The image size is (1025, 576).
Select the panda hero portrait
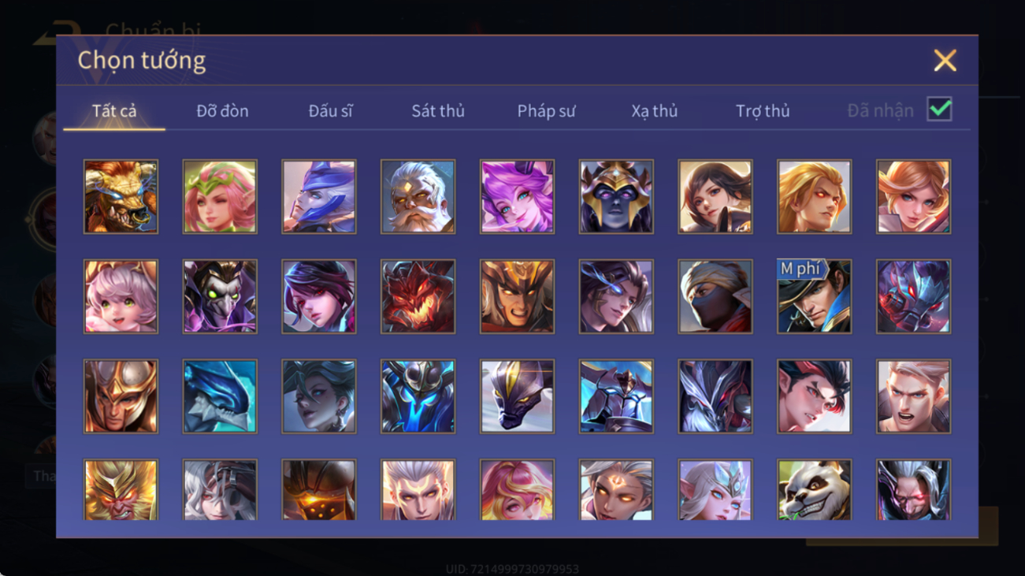(x=814, y=489)
